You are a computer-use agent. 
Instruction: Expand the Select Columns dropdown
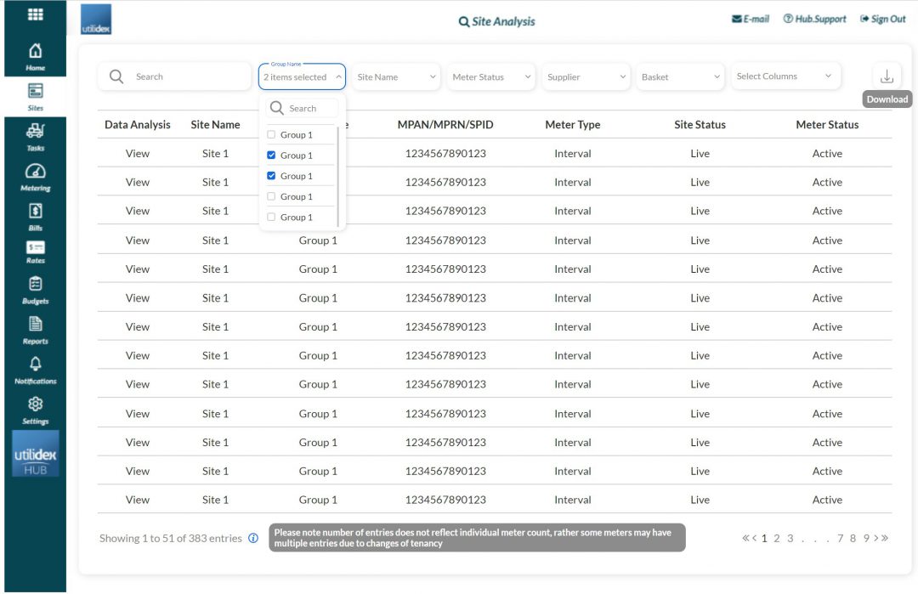click(785, 76)
